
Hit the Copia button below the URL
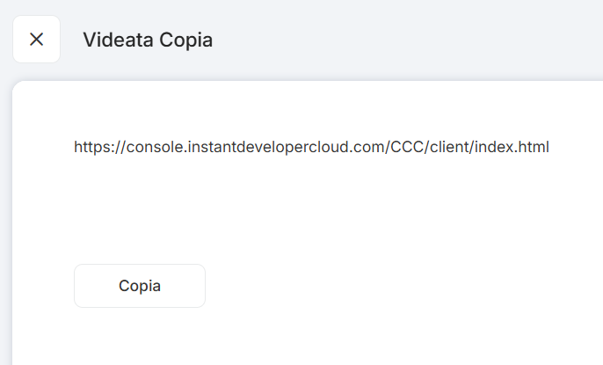[140, 286]
